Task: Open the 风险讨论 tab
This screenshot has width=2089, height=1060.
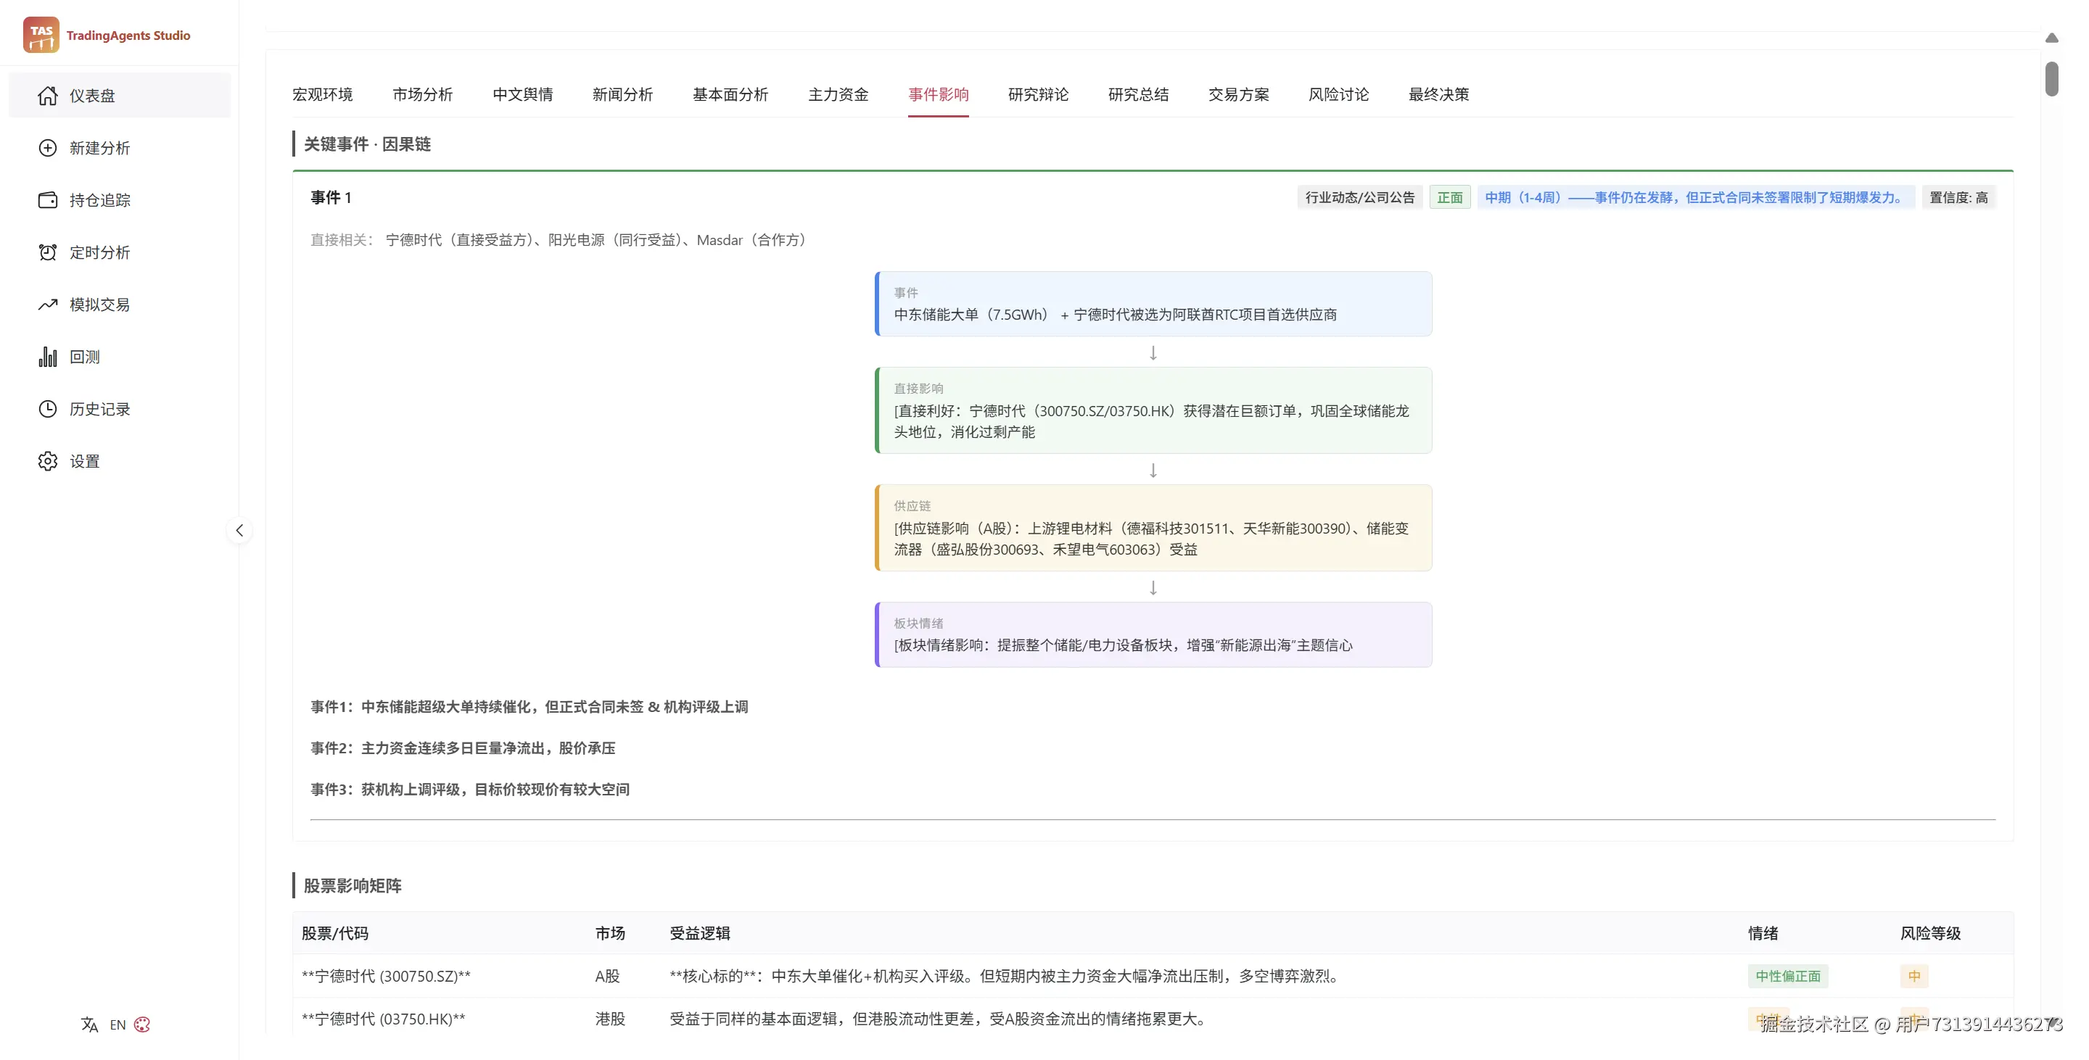Action: pos(1338,94)
